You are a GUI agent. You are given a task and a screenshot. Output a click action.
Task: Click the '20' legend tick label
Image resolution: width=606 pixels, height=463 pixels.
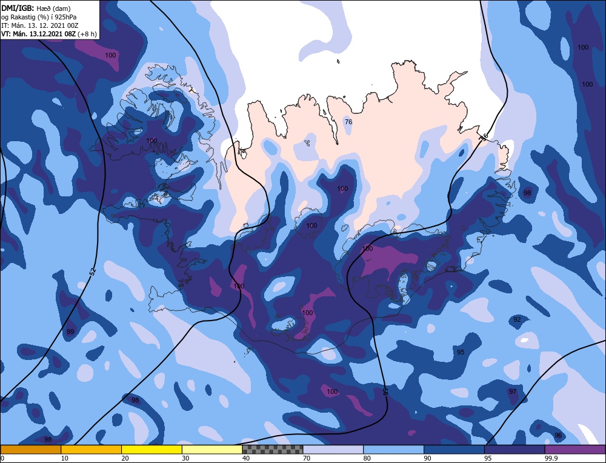125,458
